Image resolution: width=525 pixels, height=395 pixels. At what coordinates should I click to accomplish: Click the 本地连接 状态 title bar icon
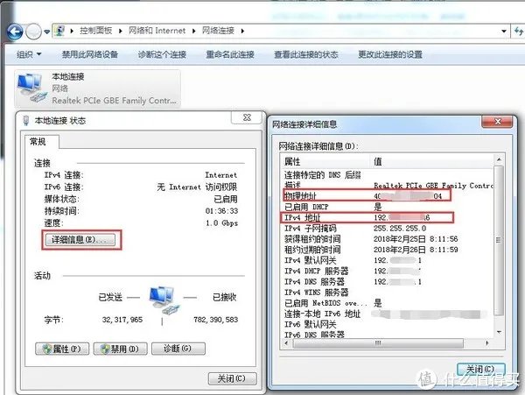point(25,120)
